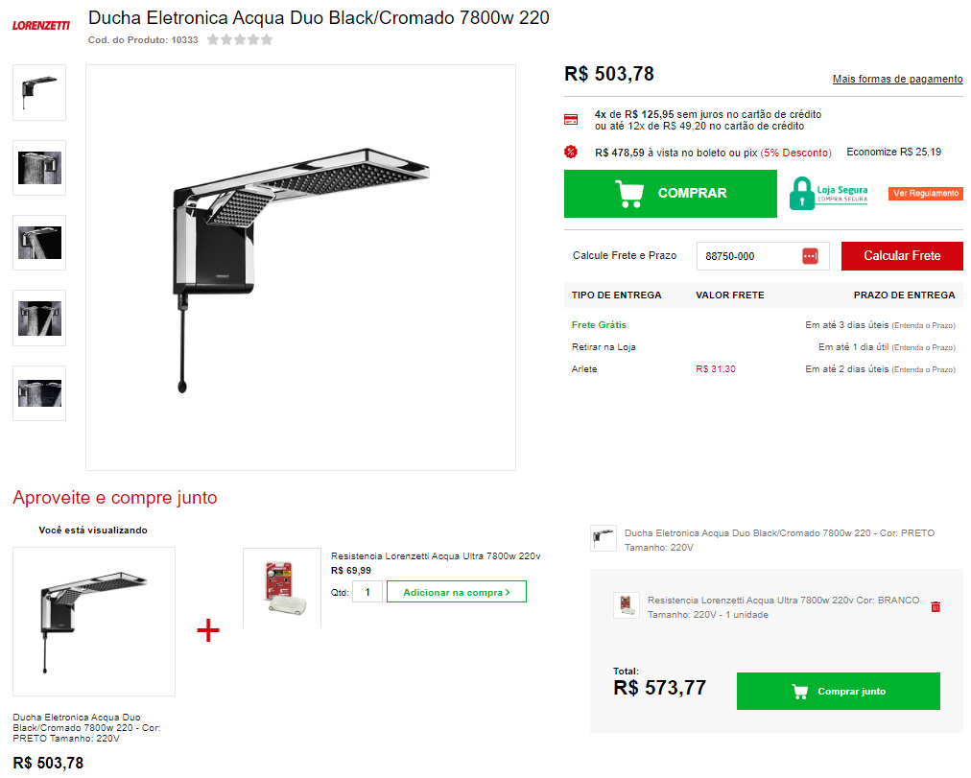Open Mais formas de pagamento link
The height and width of the screenshot is (778, 971).
coord(897,79)
